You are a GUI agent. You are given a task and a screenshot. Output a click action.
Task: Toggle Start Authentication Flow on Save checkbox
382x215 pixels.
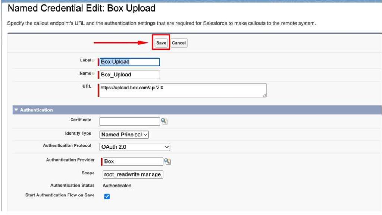pos(107,196)
